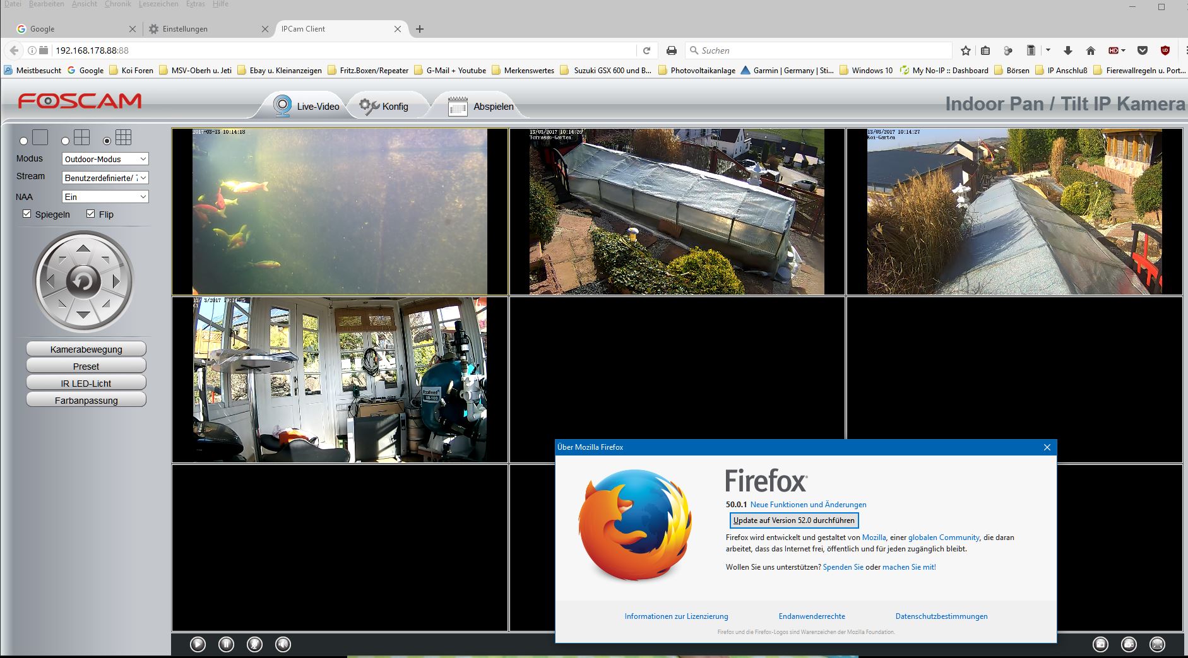Switch to fullscreen video view
The height and width of the screenshot is (658, 1188).
(x=1158, y=644)
